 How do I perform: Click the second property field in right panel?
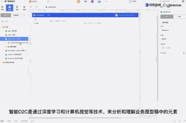pyautogui.click(x=173, y=39)
